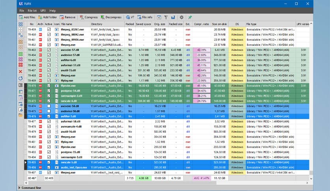
Task: Click the funnel filter icon
Action: point(166,17)
